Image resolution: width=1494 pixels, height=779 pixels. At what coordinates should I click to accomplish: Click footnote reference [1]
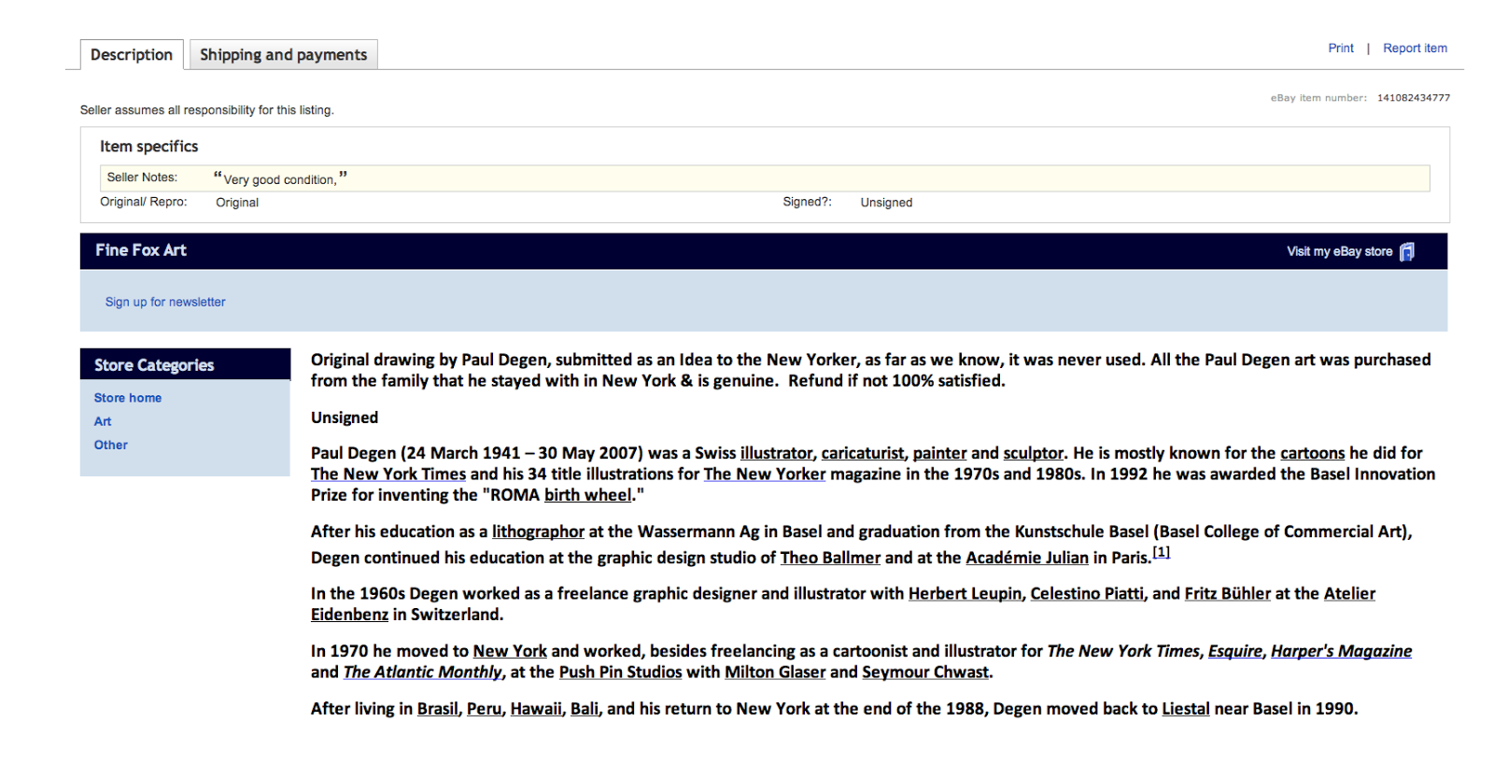pos(1161,552)
